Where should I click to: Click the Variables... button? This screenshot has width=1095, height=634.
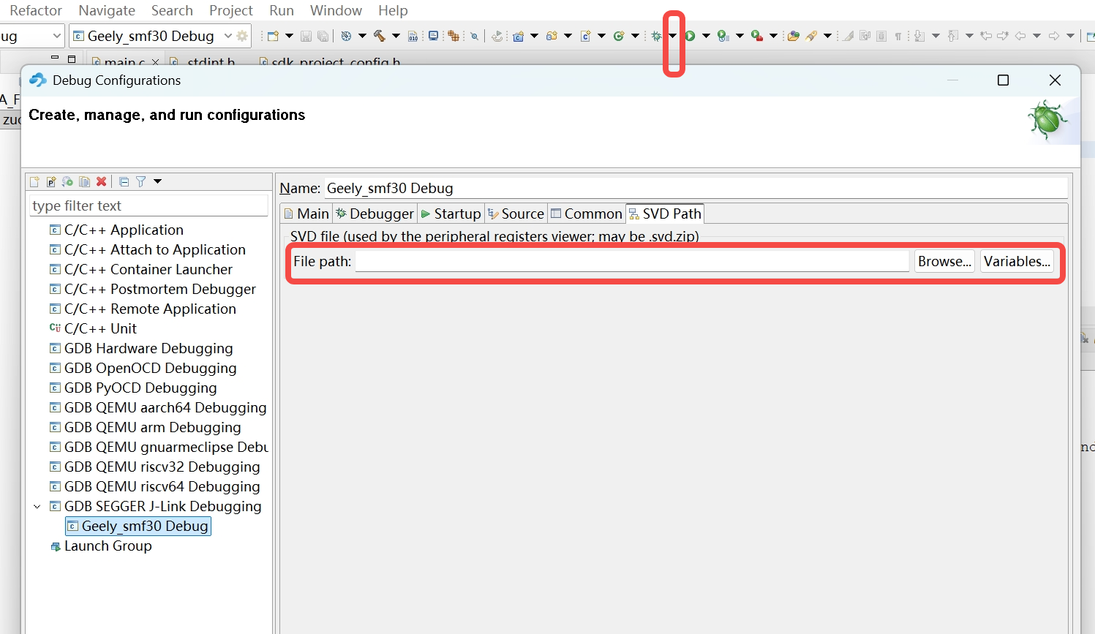pos(1016,262)
